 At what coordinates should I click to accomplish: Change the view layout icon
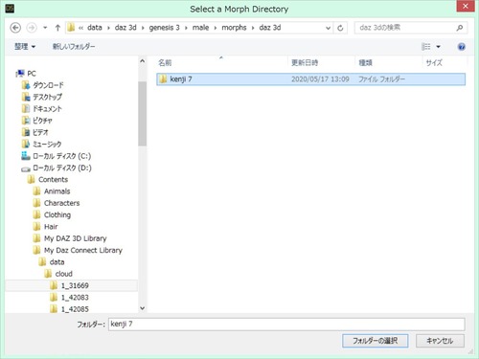tap(426, 47)
